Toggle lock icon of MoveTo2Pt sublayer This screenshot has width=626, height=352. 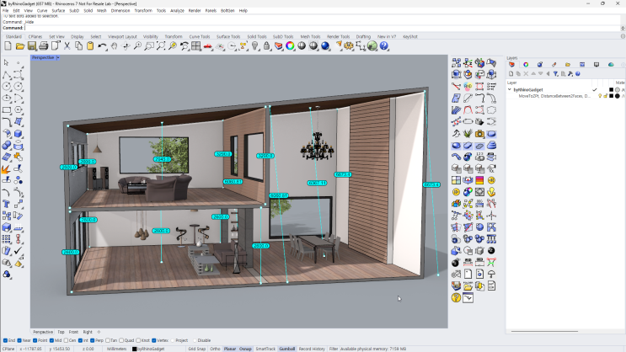[x=606, y=96]
